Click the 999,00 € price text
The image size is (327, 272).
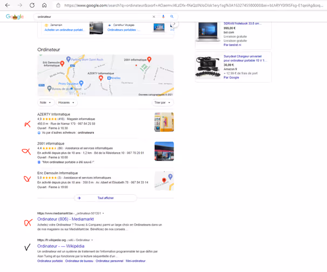click(229, 28)
